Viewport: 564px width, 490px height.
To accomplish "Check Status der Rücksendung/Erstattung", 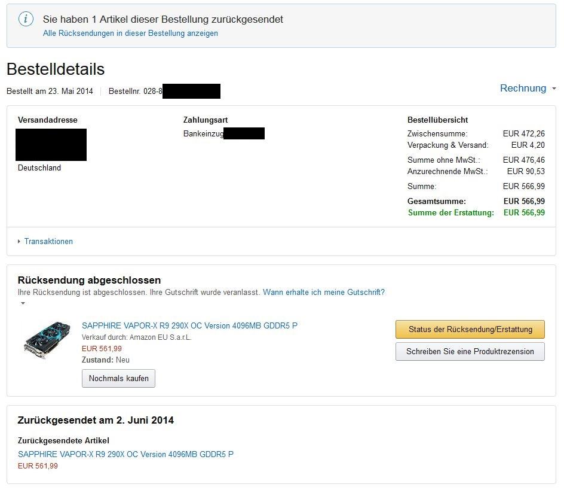I will coord(470,330).
